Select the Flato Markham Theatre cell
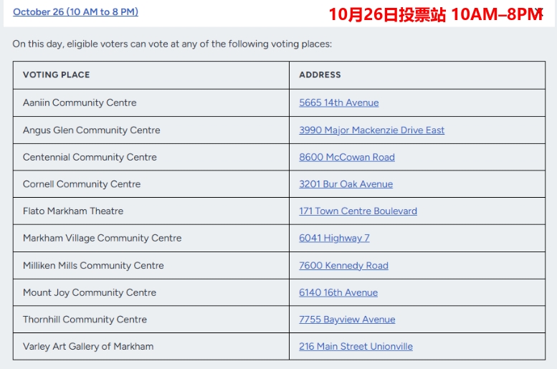This screenshot has width=557, height=369. click(x=151, y=211)
